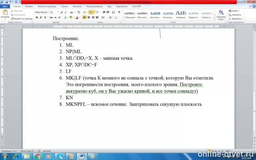The image size is (256, 160).
Task: Apply strikethrough formatting
Action: point(51,18)
